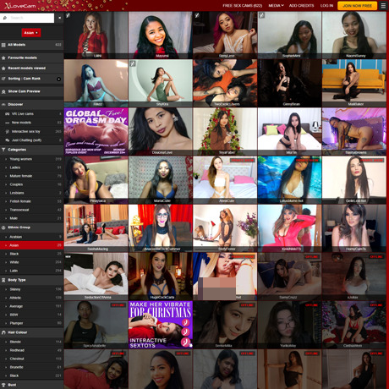Viewport: 389px width, 389px height.
Task: Collapse the Ethnic Group section
Action: click(x=31, y=227)
